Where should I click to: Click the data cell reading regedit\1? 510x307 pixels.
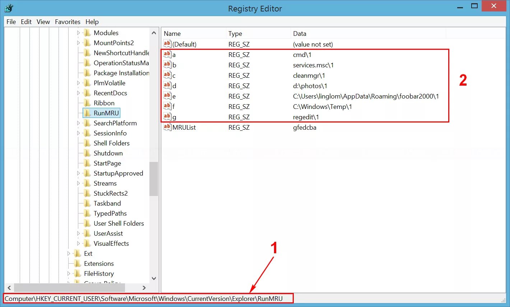point(306,117)
